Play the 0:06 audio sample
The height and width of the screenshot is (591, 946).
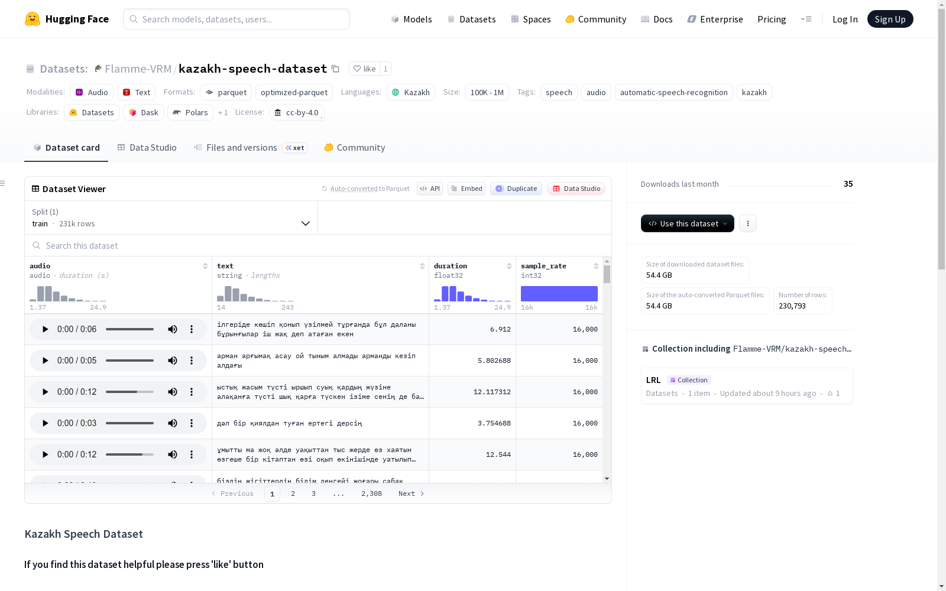[45, 329]
